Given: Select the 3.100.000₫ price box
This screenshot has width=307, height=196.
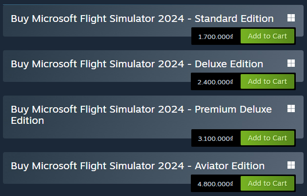Looking at the screenshot, I should 216,138.
